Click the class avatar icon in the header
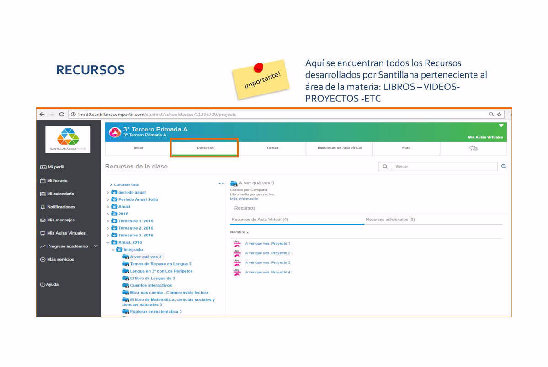Viewport: 548px width, 367px height. [x=115, y=132]
